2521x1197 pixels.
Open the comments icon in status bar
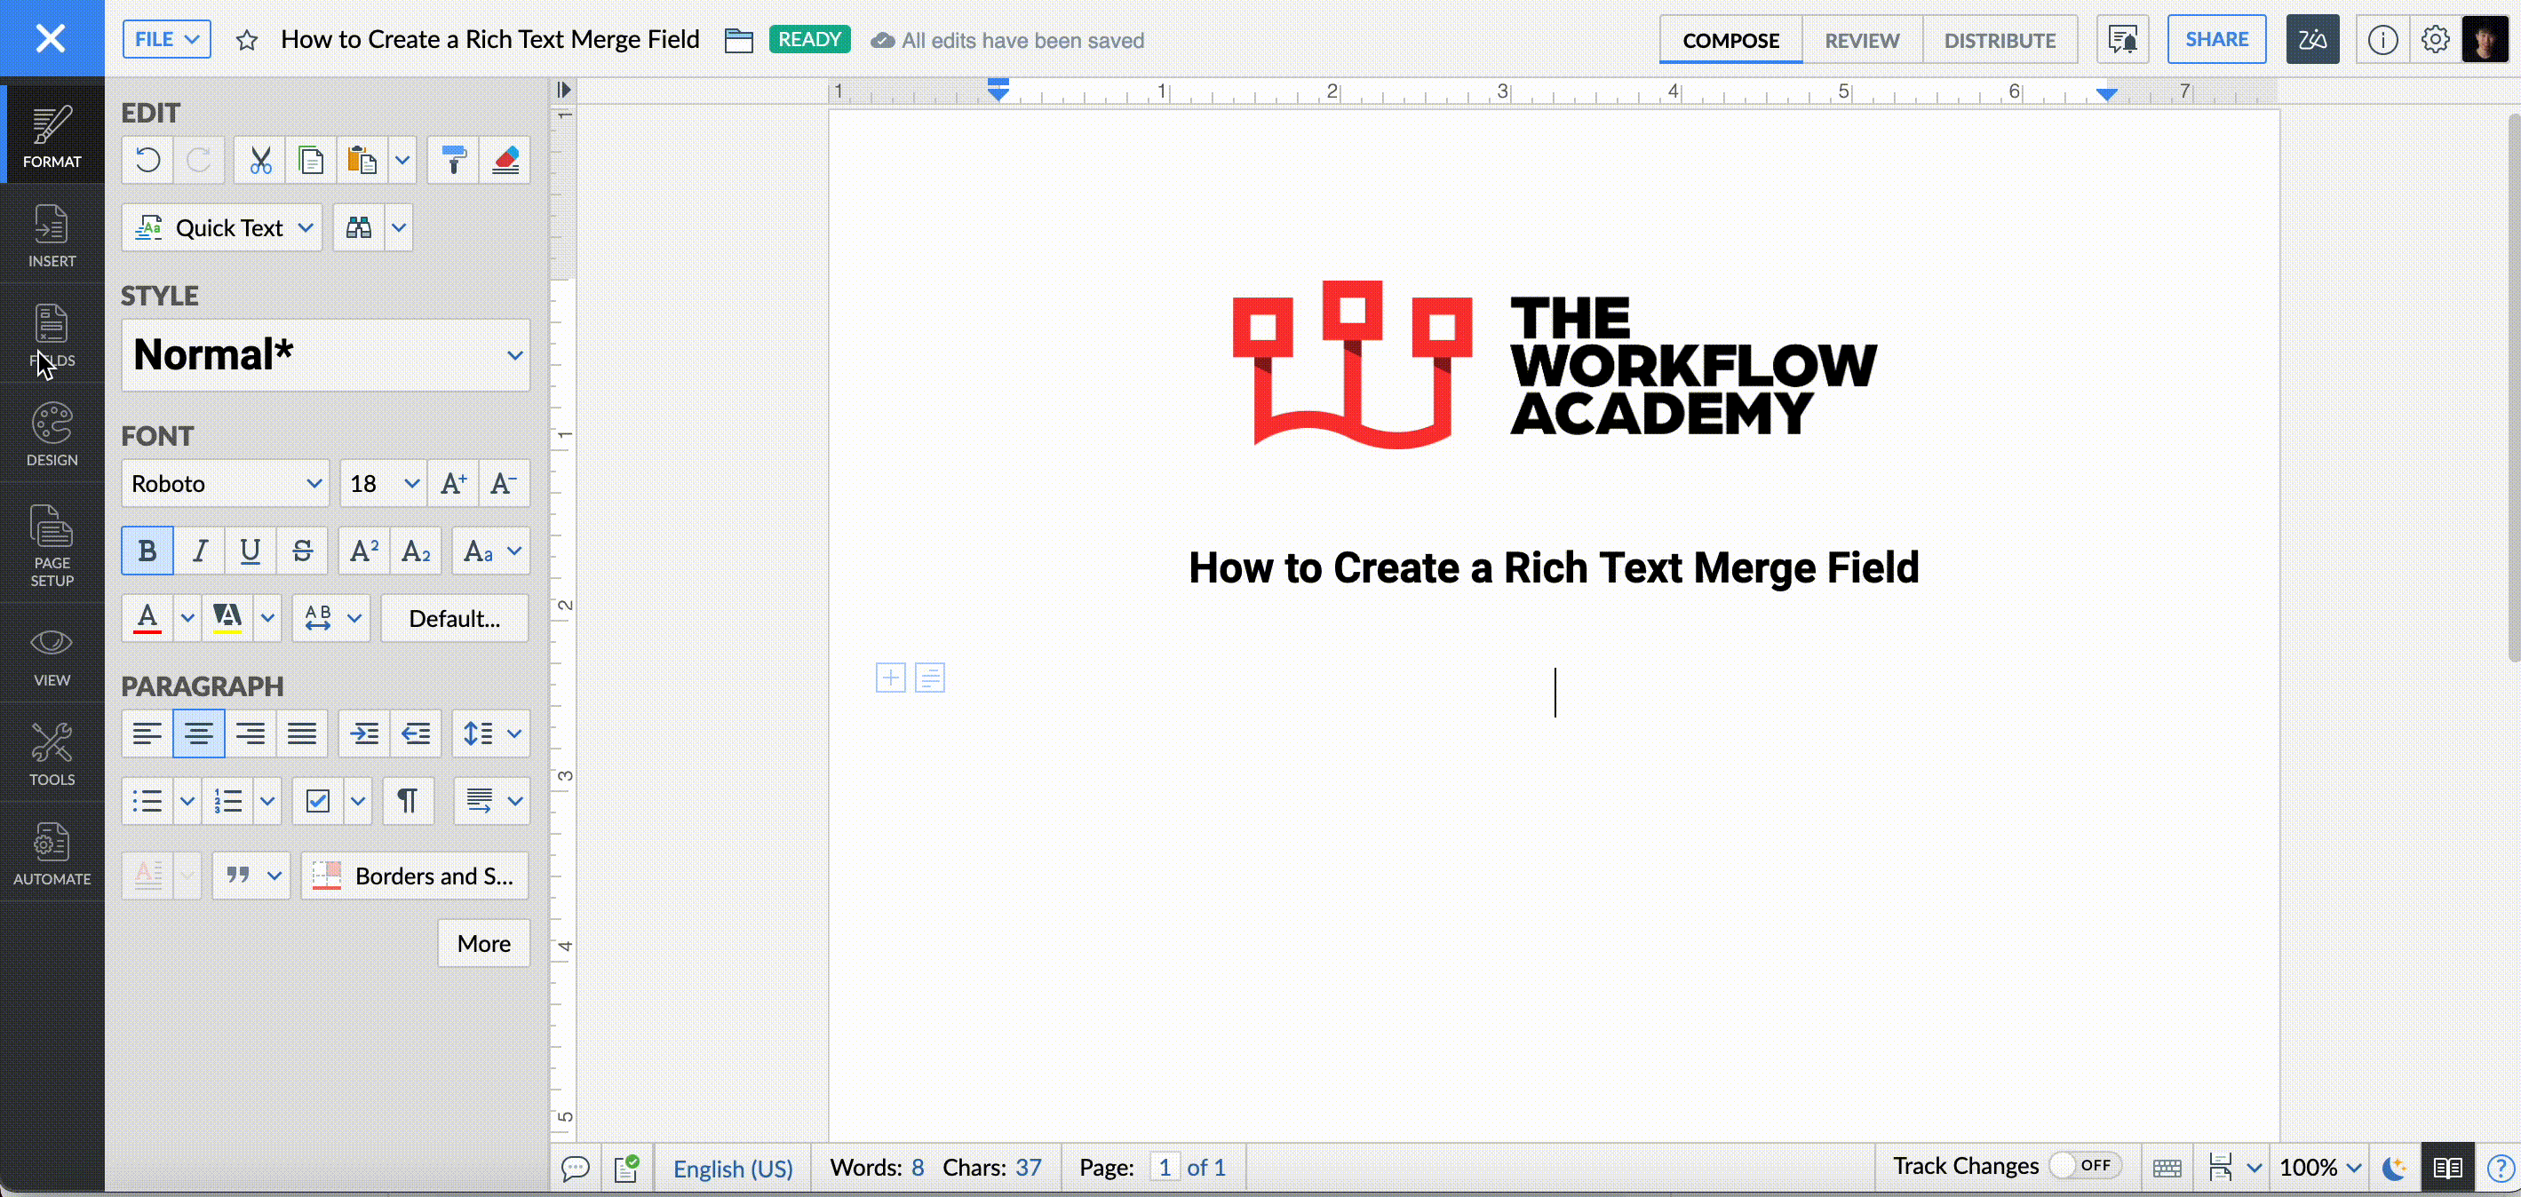[x=576, y=1168]
